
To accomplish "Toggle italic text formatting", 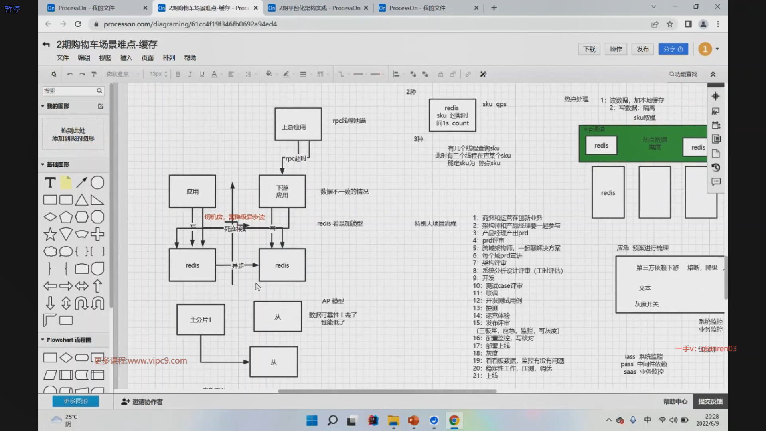I will [190, 74].
